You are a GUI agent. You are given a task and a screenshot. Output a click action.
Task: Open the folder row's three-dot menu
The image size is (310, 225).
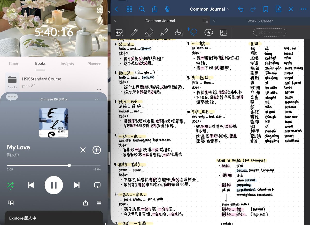click(x=99, y=90)
